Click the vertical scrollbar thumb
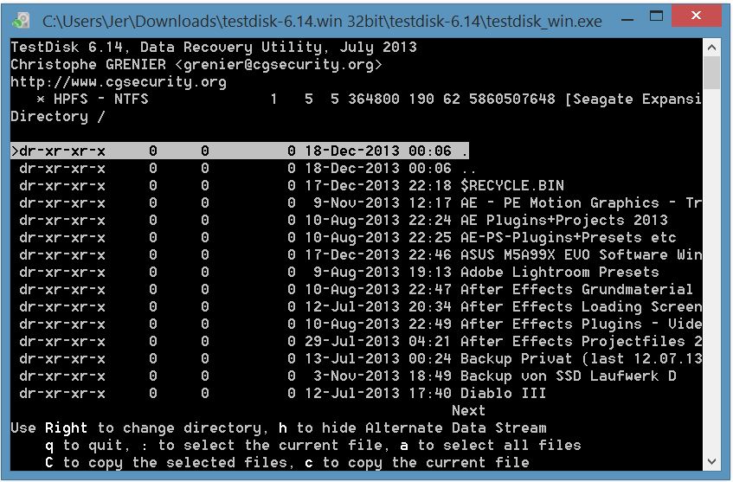 point(711,73)
